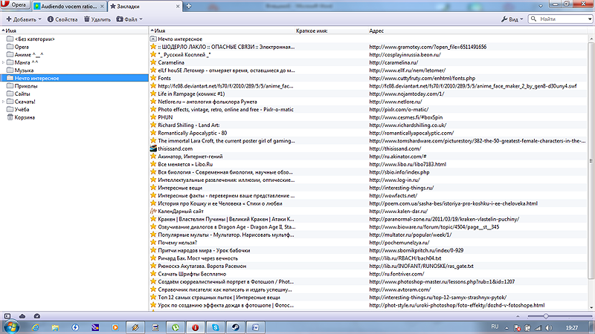Open the Вид view dropdown
Image resolution: width=595 pixels, height=334 pixels.
coord(512,19)
